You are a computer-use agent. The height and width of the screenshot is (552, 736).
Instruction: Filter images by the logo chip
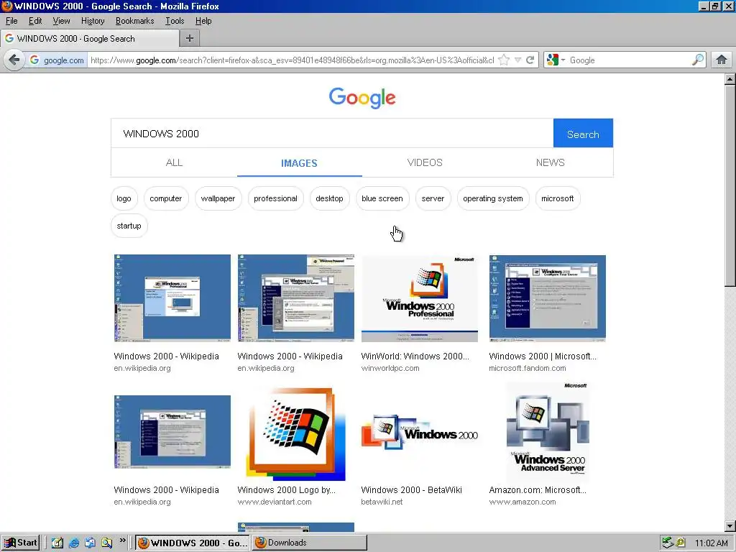pos(124,198)
